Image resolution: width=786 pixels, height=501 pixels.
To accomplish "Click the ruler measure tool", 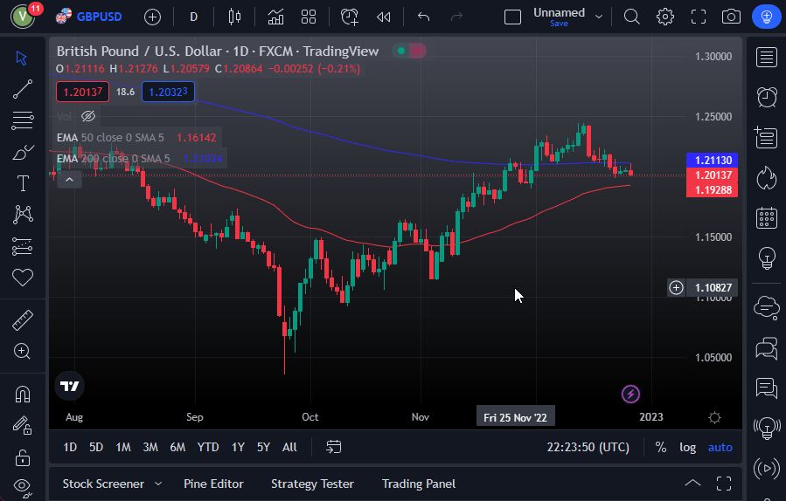I will coord(23,320).
